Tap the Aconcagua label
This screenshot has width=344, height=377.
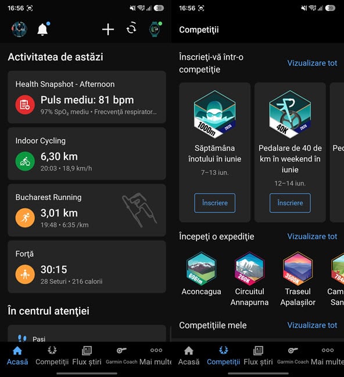(x=201, y=291)
